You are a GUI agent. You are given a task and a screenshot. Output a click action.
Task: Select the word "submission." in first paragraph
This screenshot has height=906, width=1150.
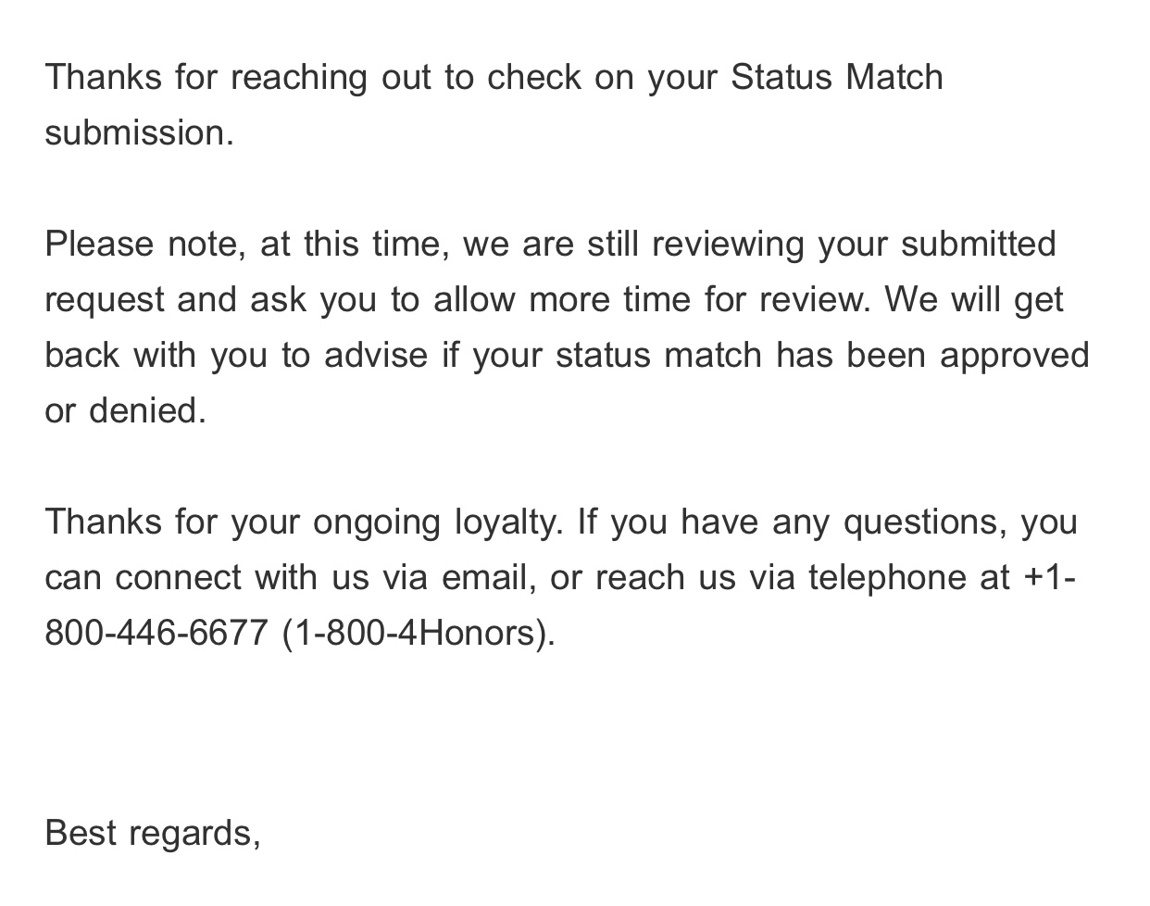click(x=140, y=132)
